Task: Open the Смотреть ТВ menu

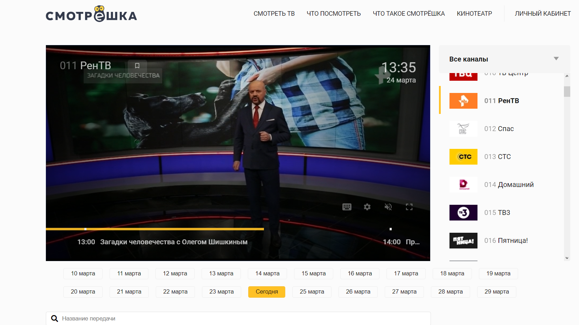Action: pos(274,14)
